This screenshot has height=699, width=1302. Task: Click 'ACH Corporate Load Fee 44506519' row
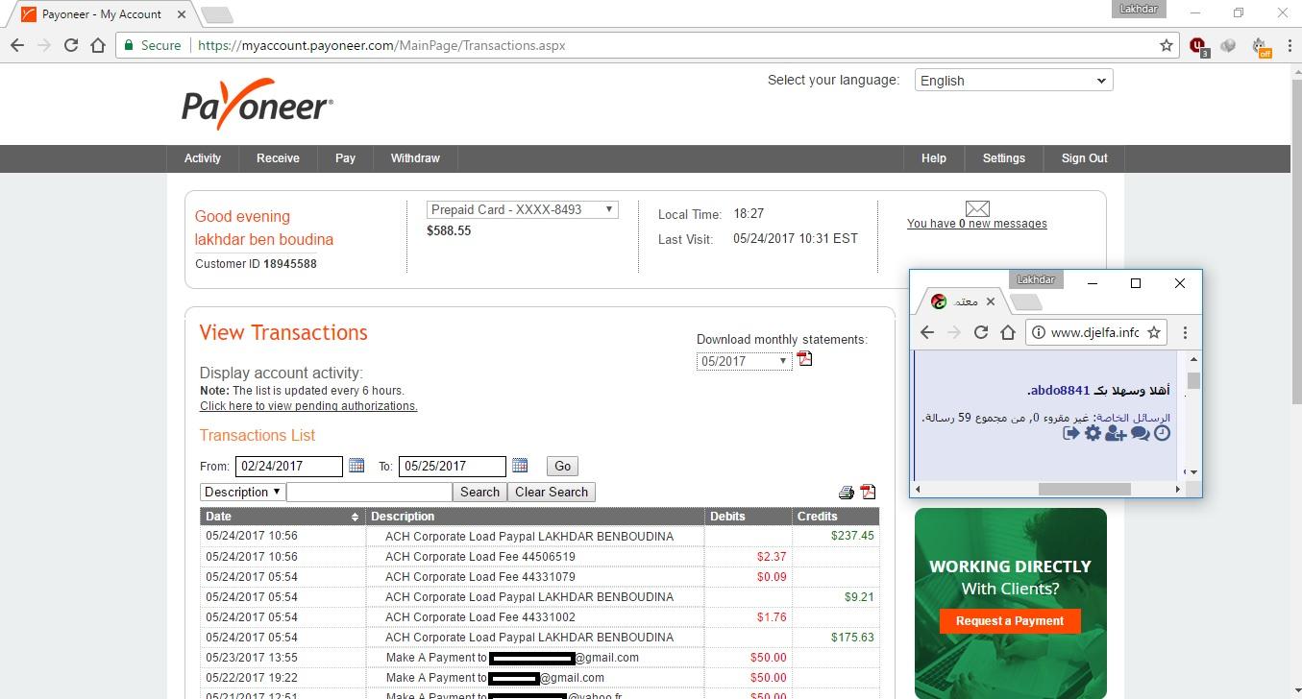[539, 557]
